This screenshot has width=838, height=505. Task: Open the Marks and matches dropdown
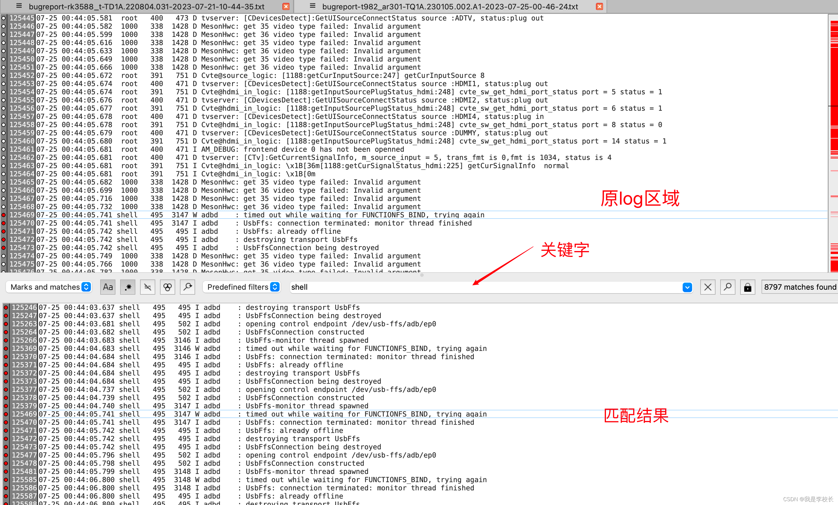[49, 287]
